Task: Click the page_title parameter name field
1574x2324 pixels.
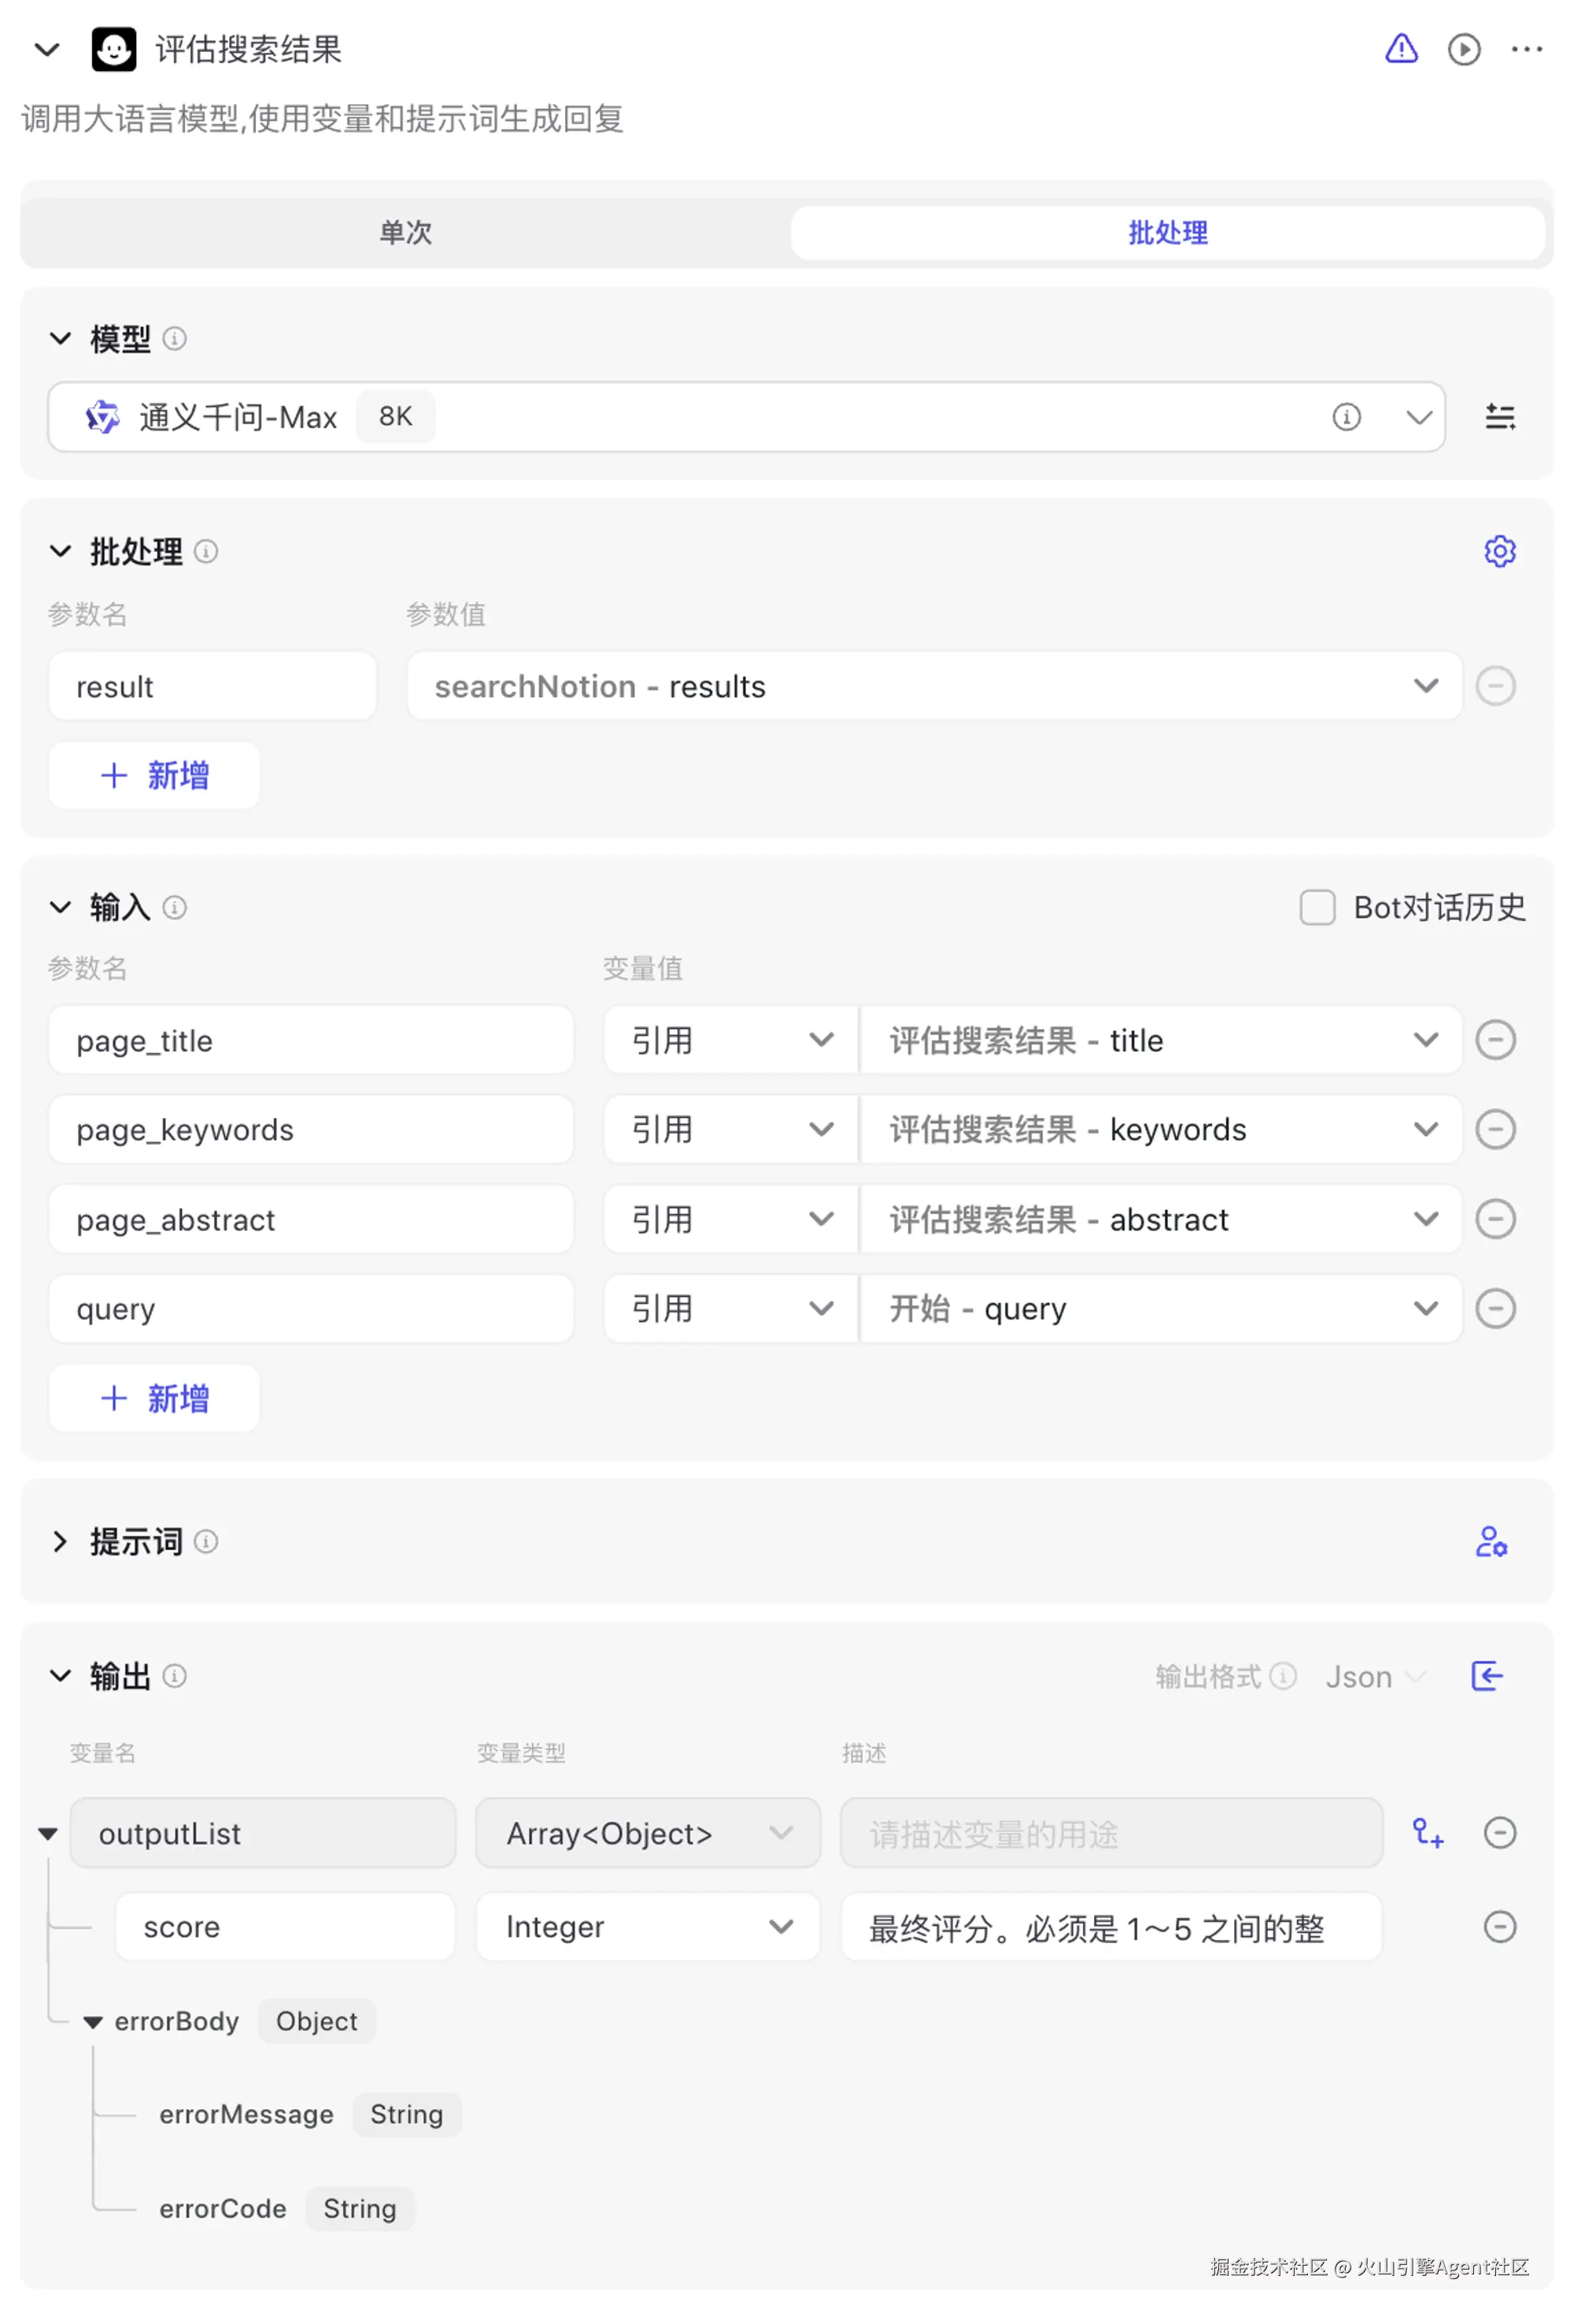Action: coord(310,1040)
